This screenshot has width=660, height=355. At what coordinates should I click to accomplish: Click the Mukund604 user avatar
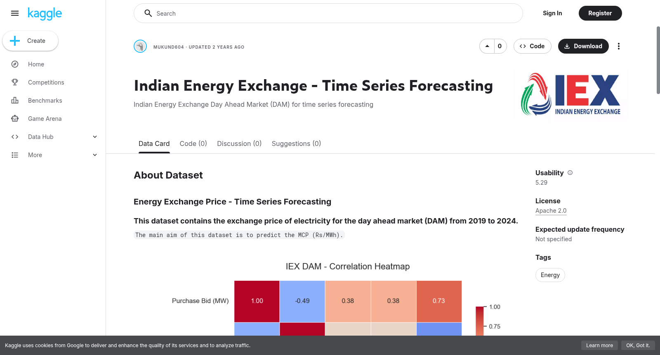tap(140, 46)
